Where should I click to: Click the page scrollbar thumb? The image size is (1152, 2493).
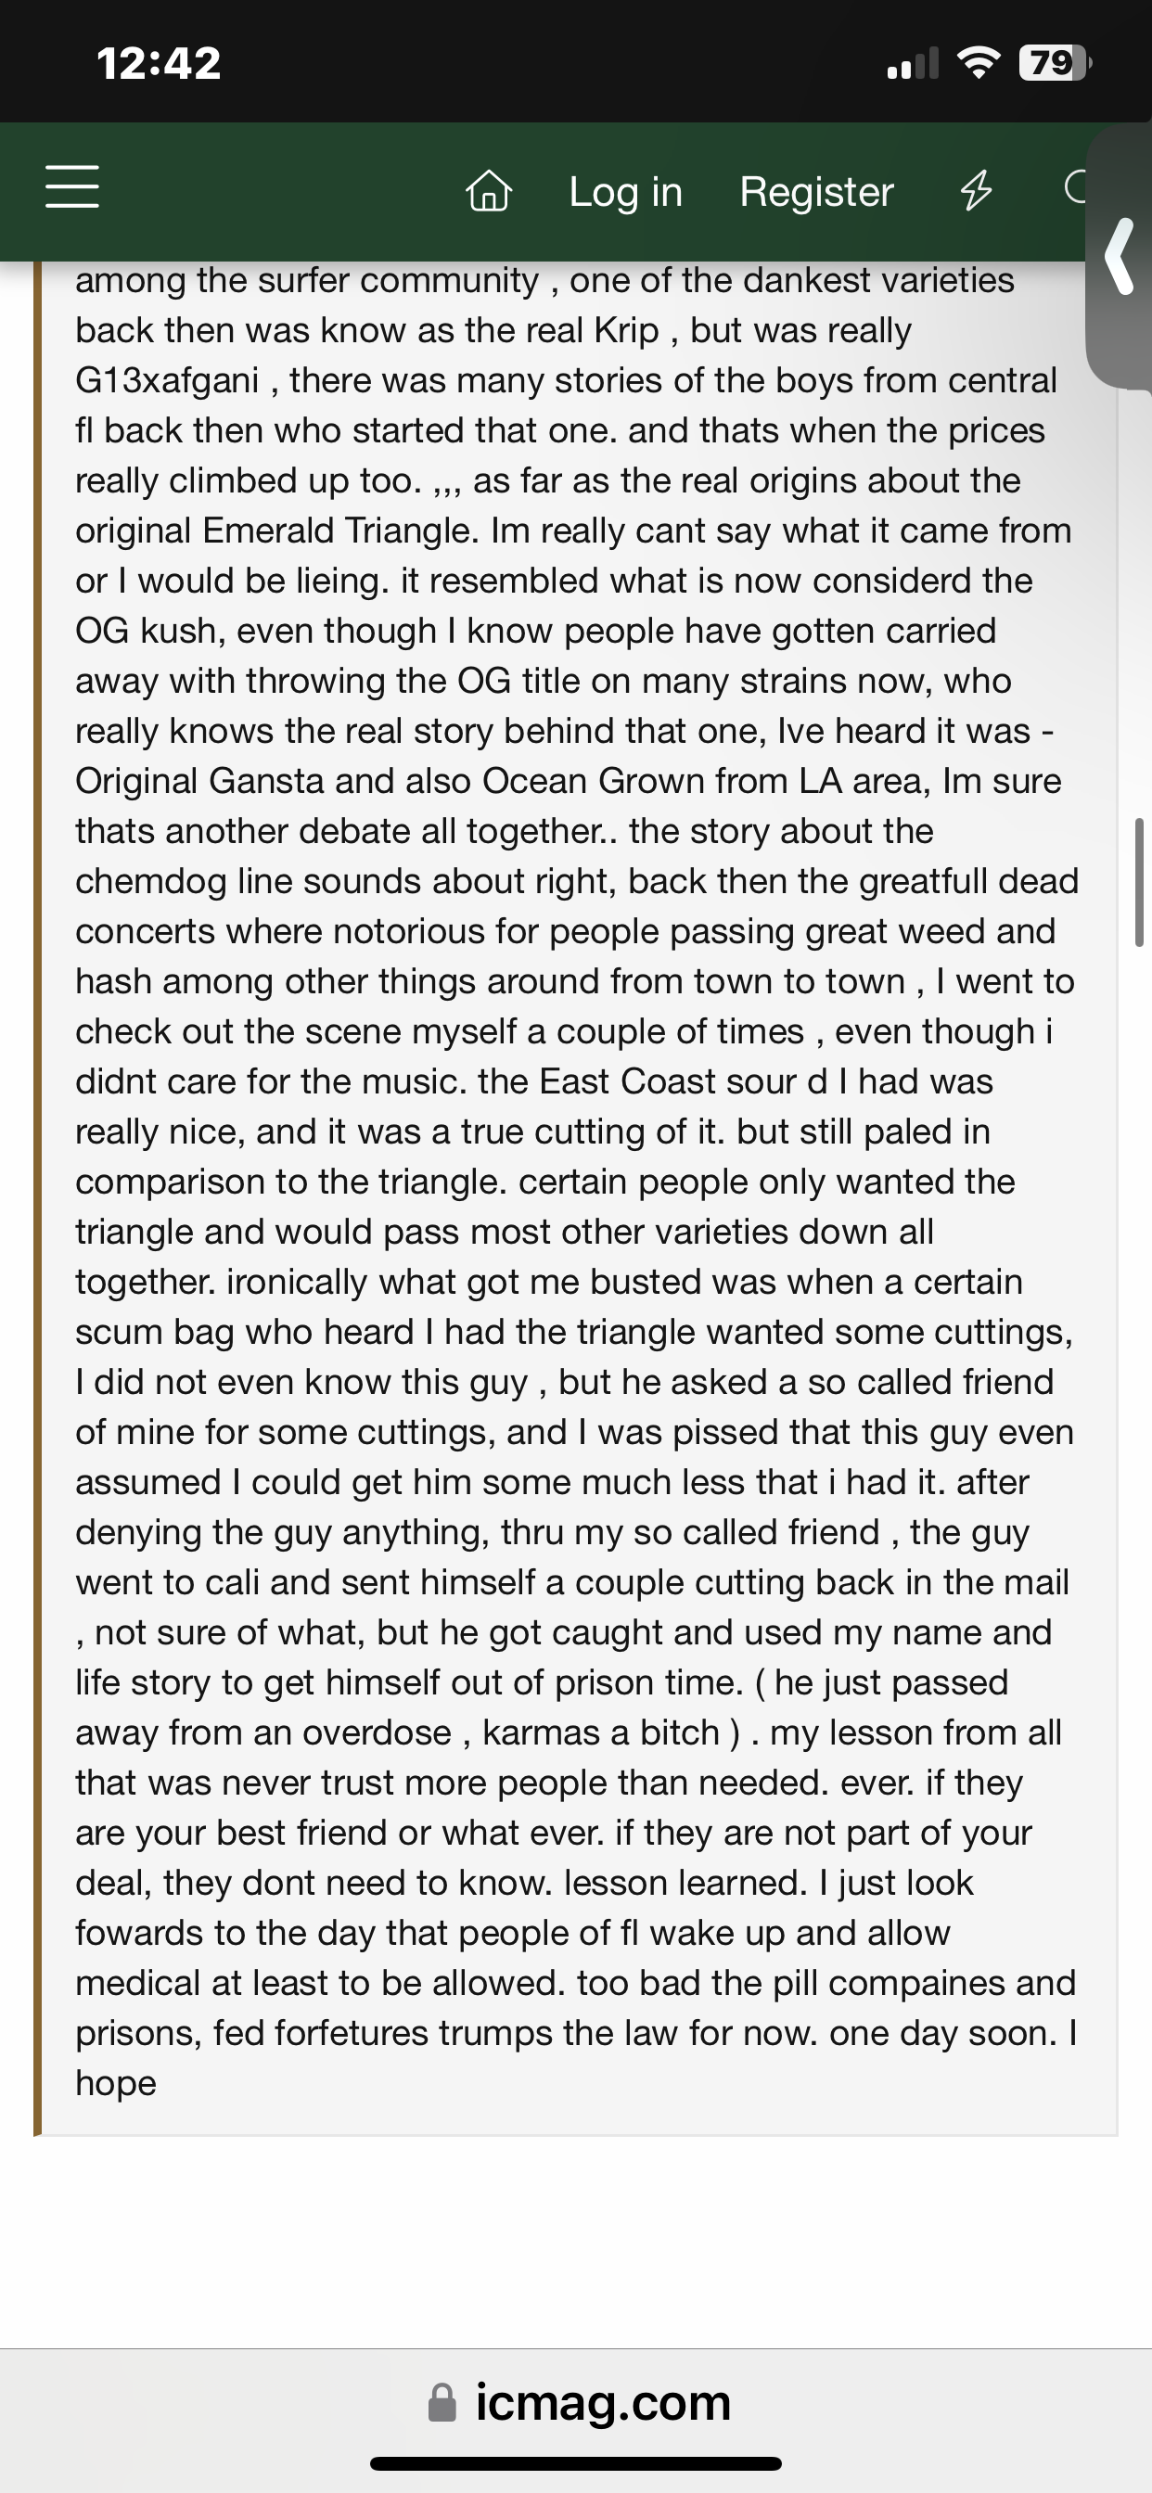[1139, 882]
